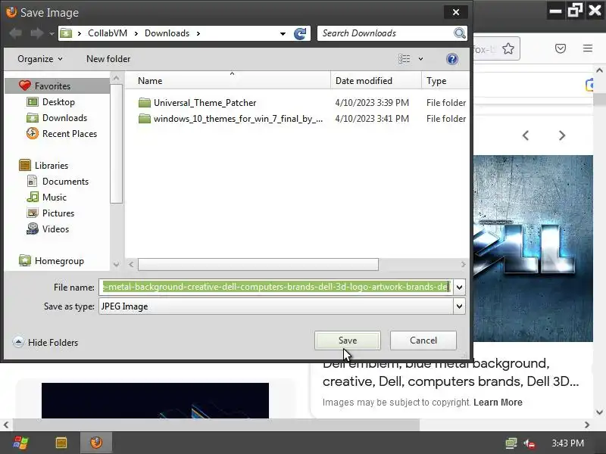Click the Dell emblem image title link

(x=451, y=372)
